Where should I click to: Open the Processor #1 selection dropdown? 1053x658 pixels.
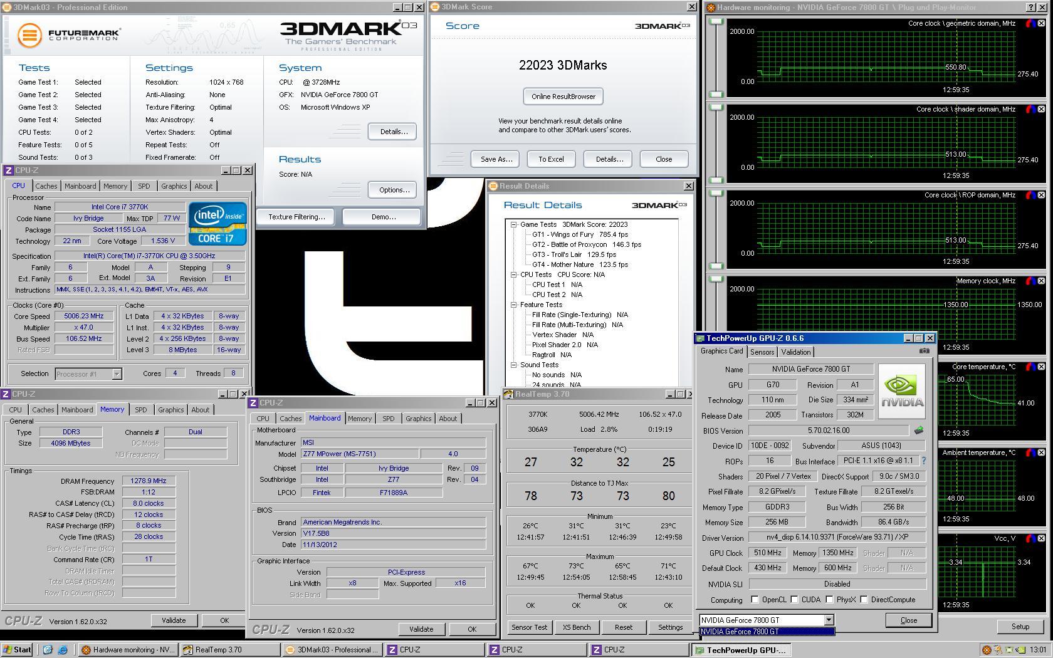pos(117,374)
